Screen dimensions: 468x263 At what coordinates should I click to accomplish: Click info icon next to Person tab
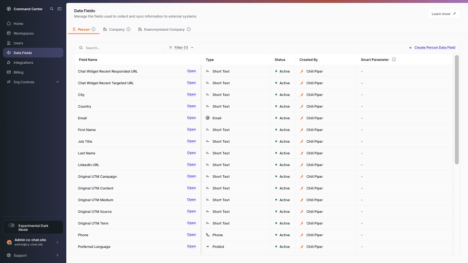click(x=94, y=29)
